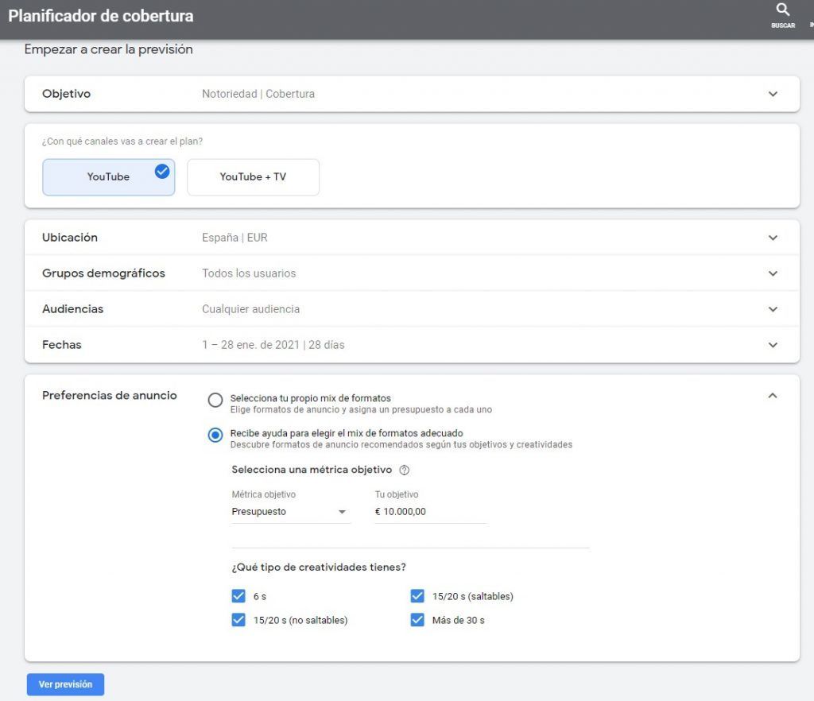
Task: Collapse the Preferencias de anuncio section
Action: (x=773, y=395)
